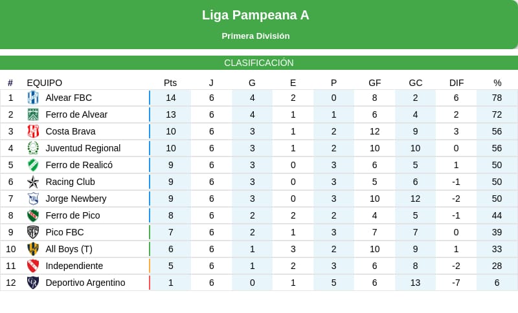Click the Pts column header
The width and height of the screenshot is (518, 313).
170,83
